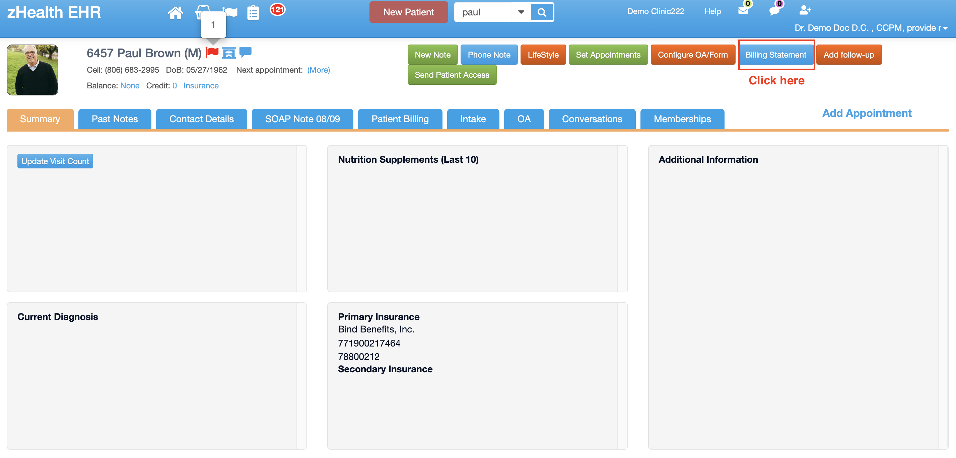The height and width of the screenshot is (458, 956).
Task: Click the 6457 Paul Brown (M) name
Action: [x=144, y=53]
